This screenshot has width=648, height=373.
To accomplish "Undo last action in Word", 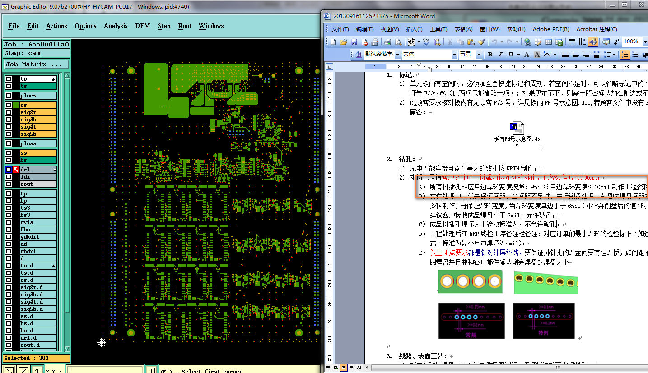I will click(x=494, y=42).
